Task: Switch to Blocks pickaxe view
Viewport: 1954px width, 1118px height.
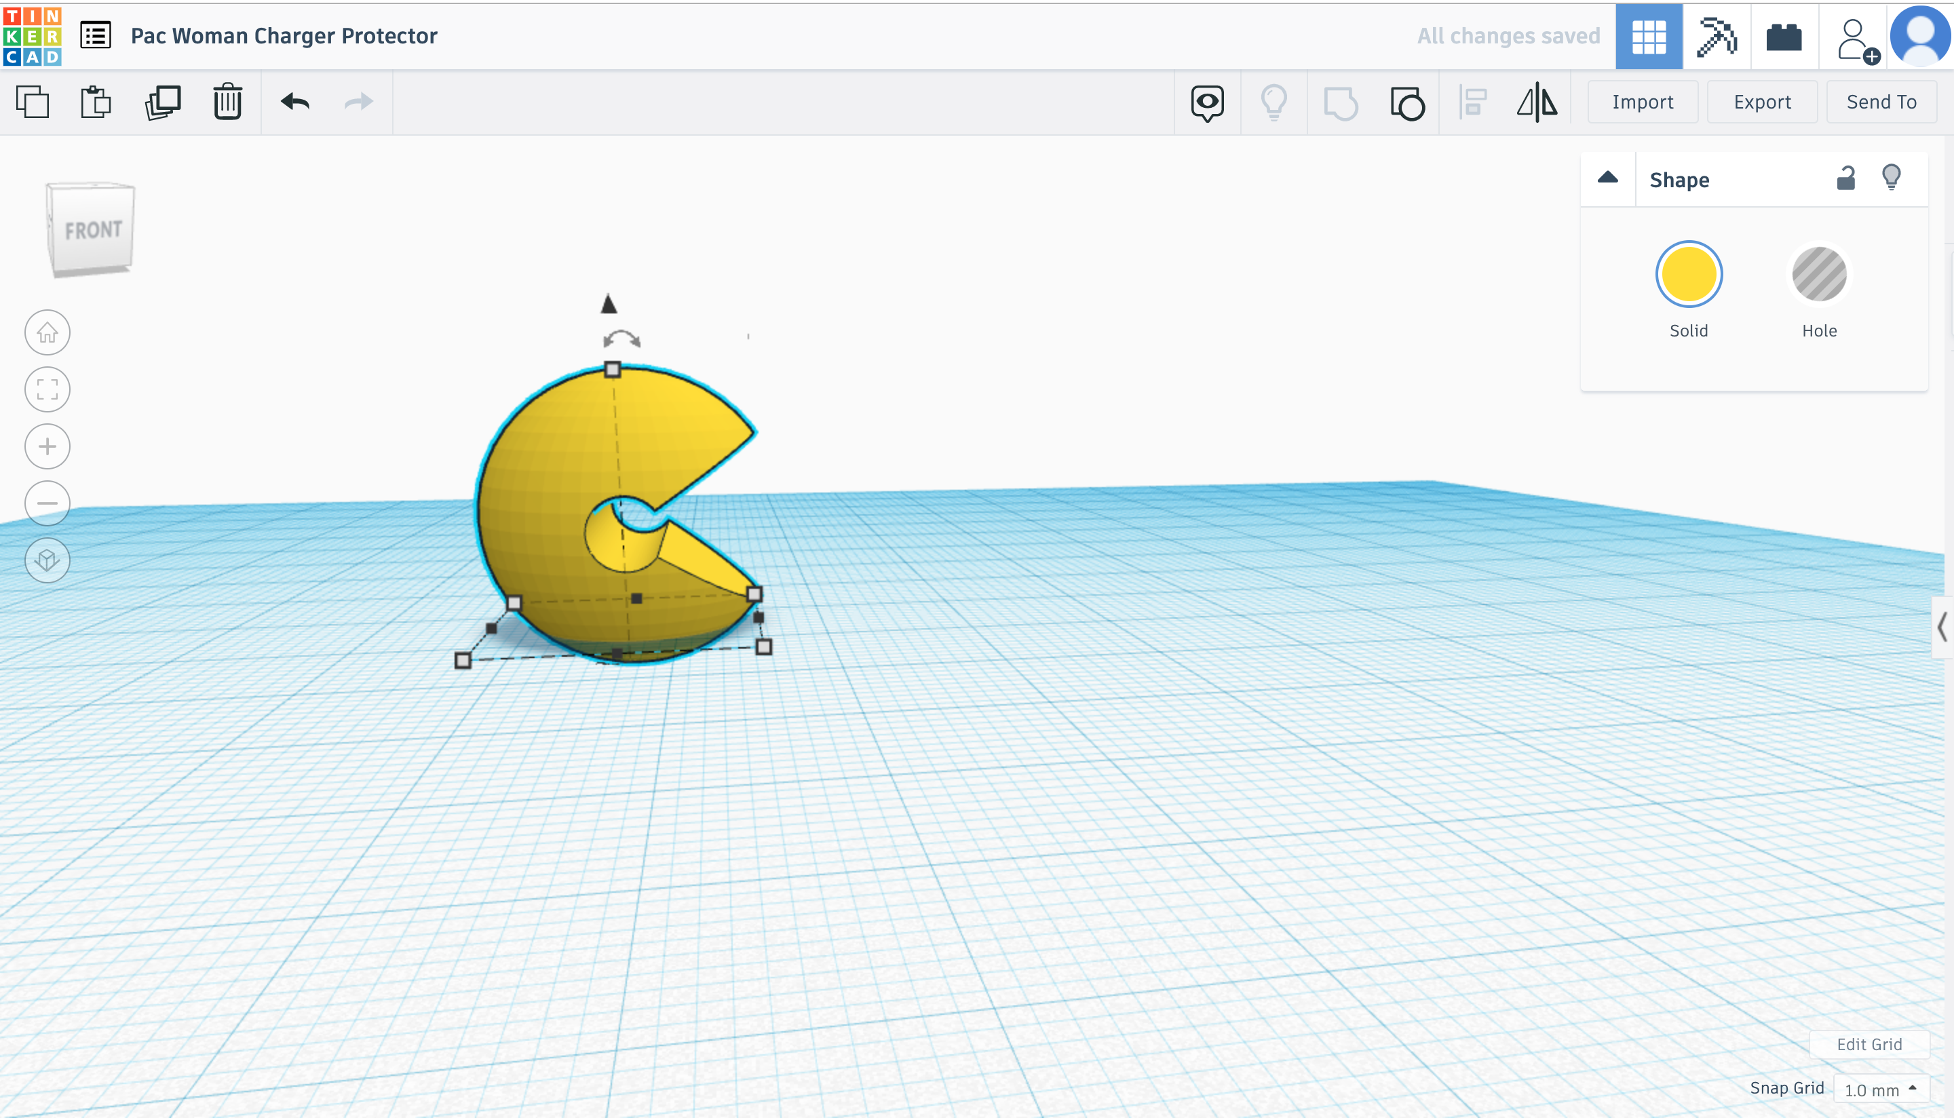Action: tap(1716, 36)
